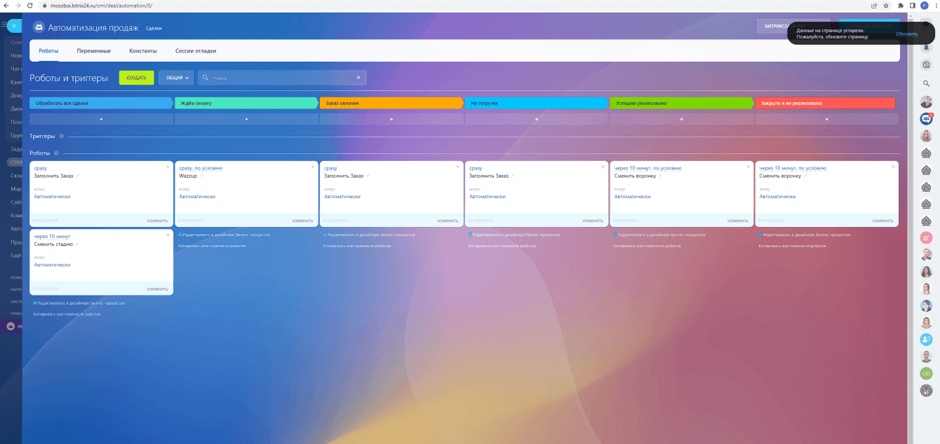Click the magnifier icon in the поиск field
The height and width of the screenshot is (444, 940).
pos(206,78)
